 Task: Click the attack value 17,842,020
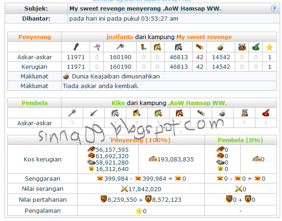tap(145, 189)
